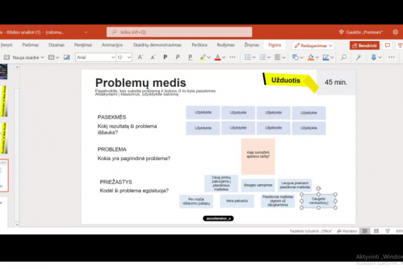Switch to normal view in status bar
This screenshot has width=403, height=269.
[365, 231]
